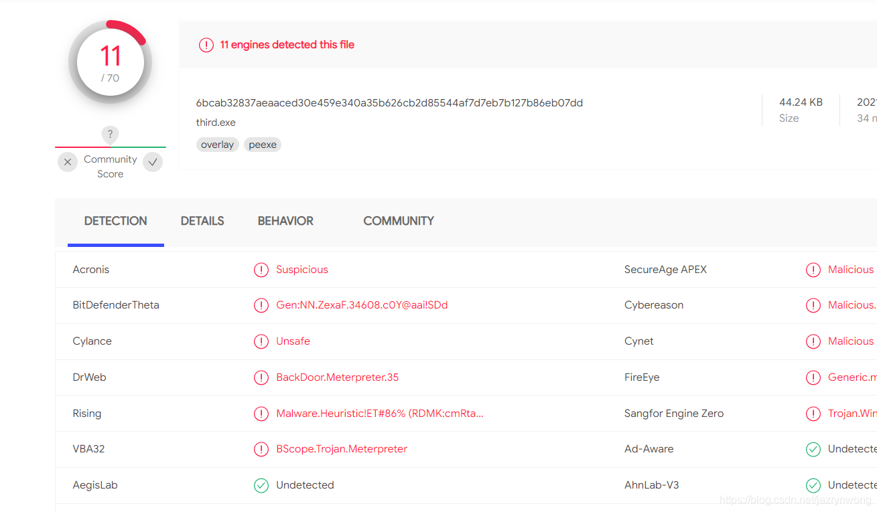Screen dimensions: 877x512
Task: Click the warning icon in the SecureAge APEX row
Action: tap(813, 270)
